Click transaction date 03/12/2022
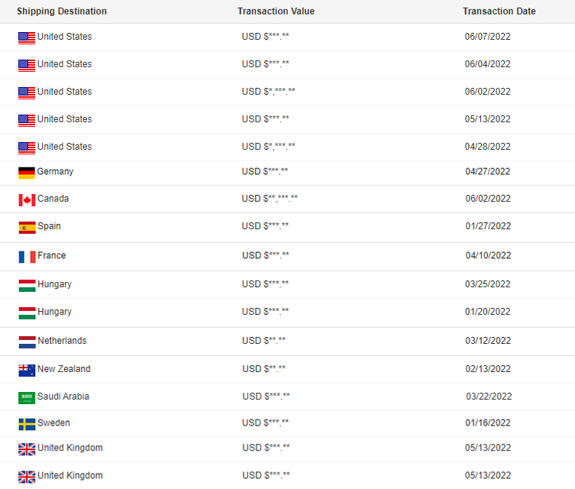Screen dimensions: 575x489 (x=487, y=341)
